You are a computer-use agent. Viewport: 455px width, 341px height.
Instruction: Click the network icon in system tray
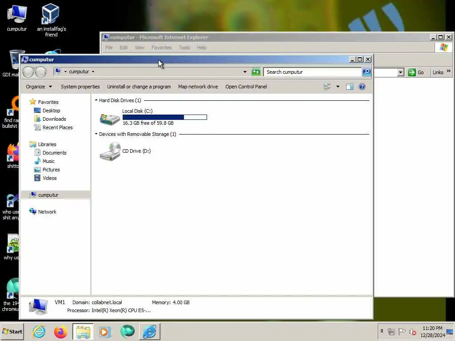pos(391,331)
